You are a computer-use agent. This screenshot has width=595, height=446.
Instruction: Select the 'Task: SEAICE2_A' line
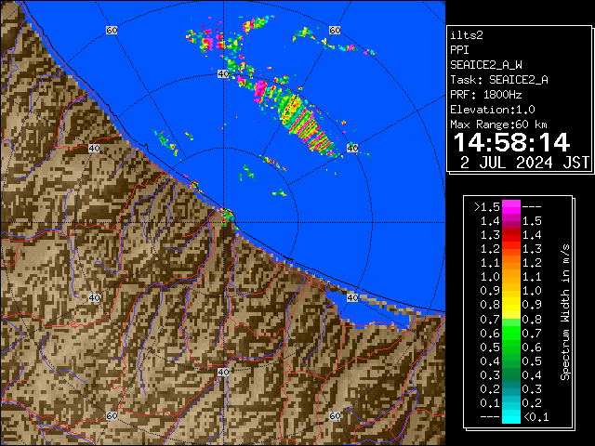click(x=499, y=80)
